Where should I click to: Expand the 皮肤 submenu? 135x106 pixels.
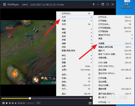pyautogui.click(x=75, y=47)
